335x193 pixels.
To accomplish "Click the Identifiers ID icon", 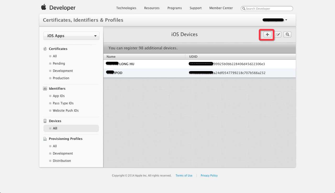I will click(45, 89).
